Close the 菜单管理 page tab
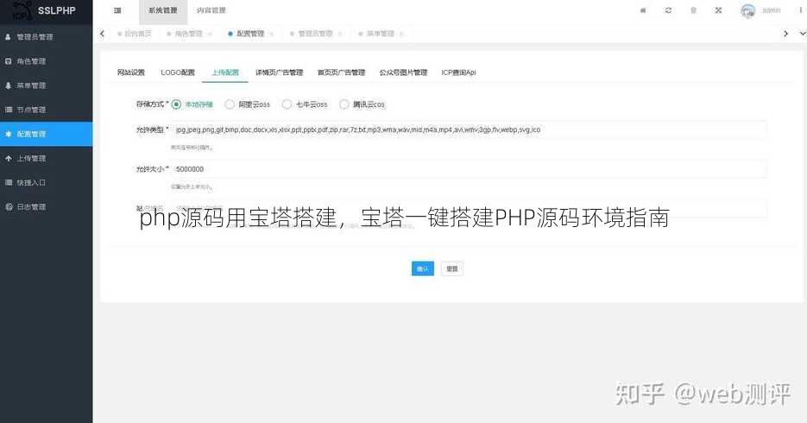The height and width of the screenshot is (423, 807). [x=401, y=34]
